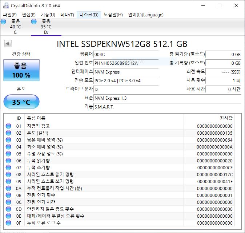Click the interface field NVM Express

coord(126,72)
